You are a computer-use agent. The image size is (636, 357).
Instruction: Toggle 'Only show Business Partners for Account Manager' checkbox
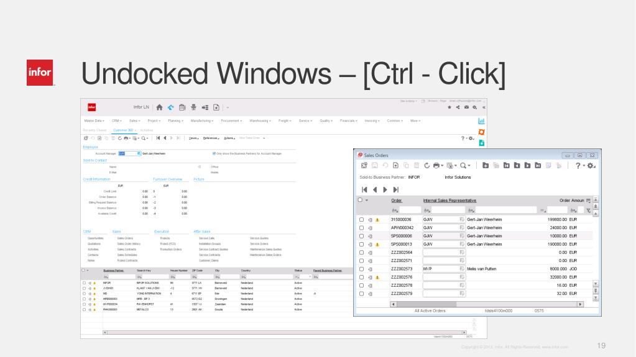click(214, 153)
